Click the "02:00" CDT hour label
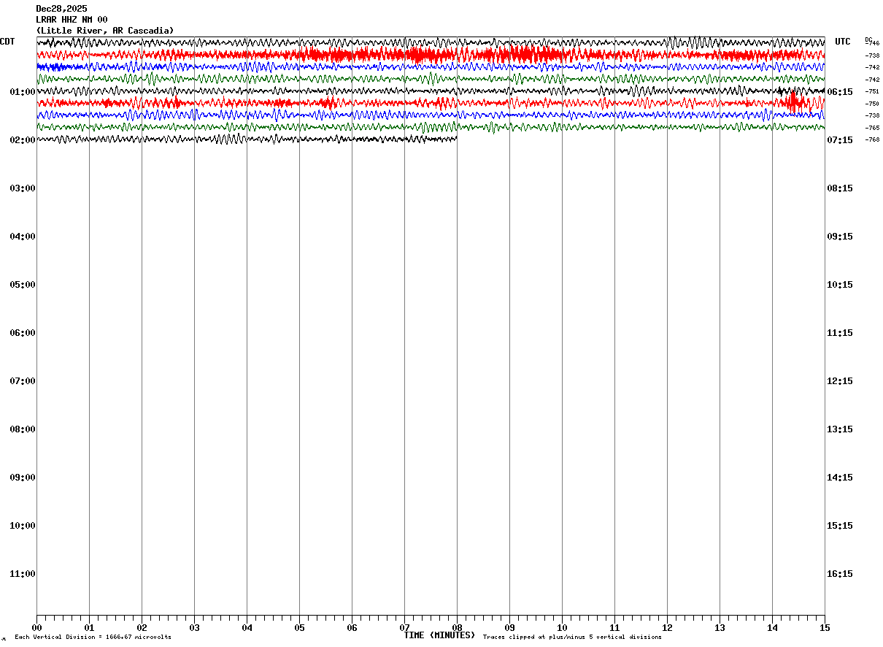 23,140
